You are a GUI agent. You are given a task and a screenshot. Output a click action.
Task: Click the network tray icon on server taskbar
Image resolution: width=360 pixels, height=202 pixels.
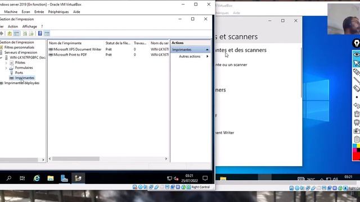click(x=169, y=178)
